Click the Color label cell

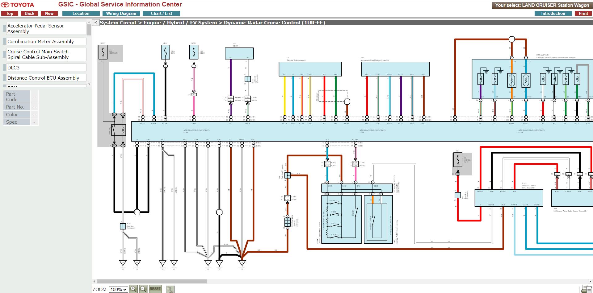coord(17,114)
